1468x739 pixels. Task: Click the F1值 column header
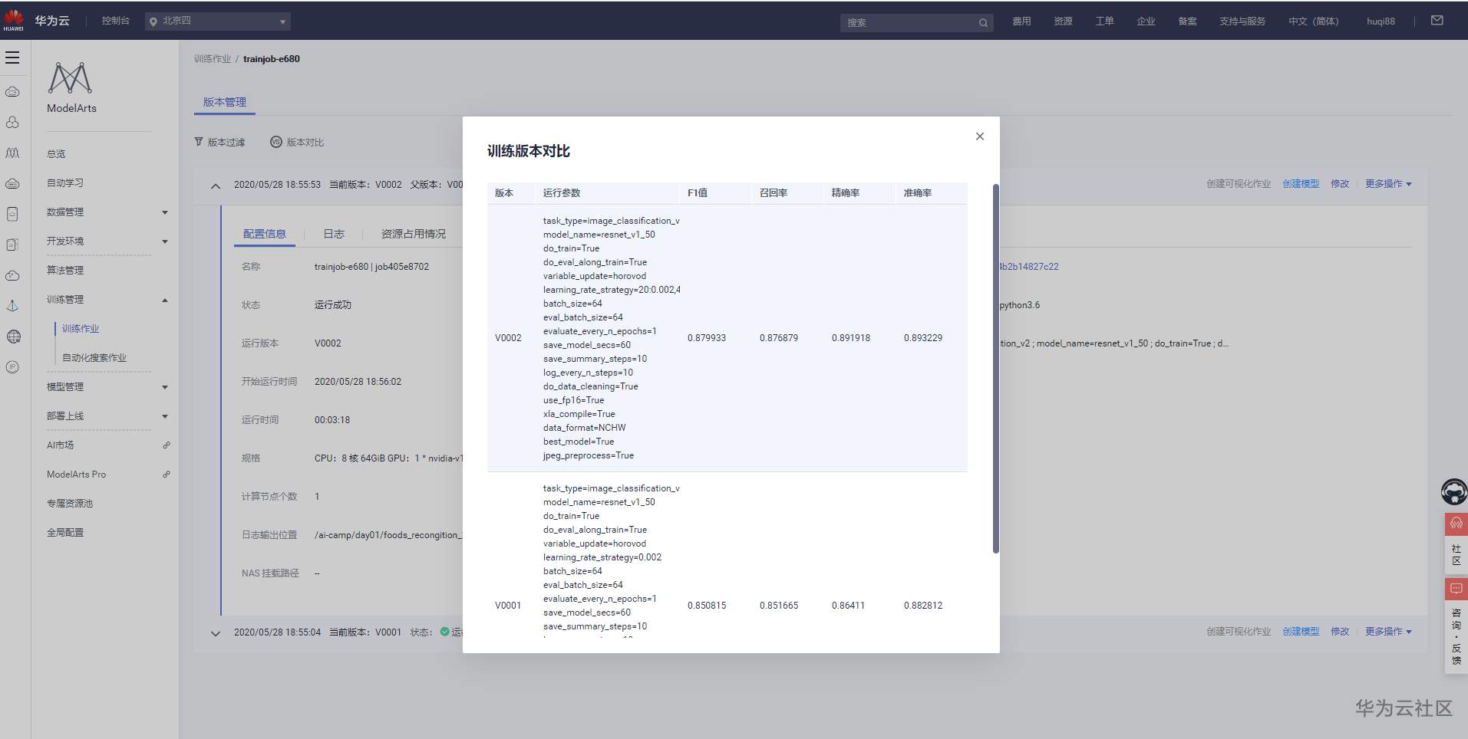698,193
